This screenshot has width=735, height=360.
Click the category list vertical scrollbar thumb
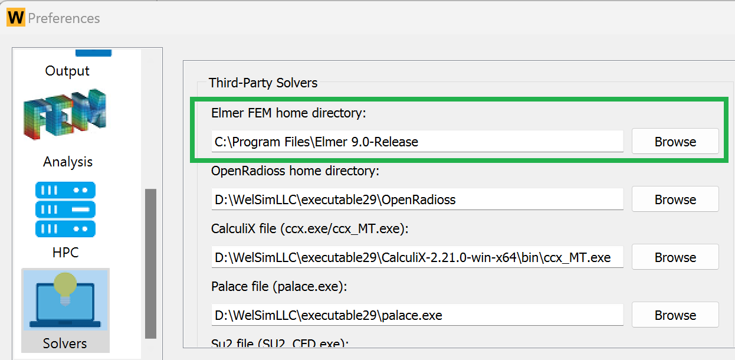click(x=150, y=263)
